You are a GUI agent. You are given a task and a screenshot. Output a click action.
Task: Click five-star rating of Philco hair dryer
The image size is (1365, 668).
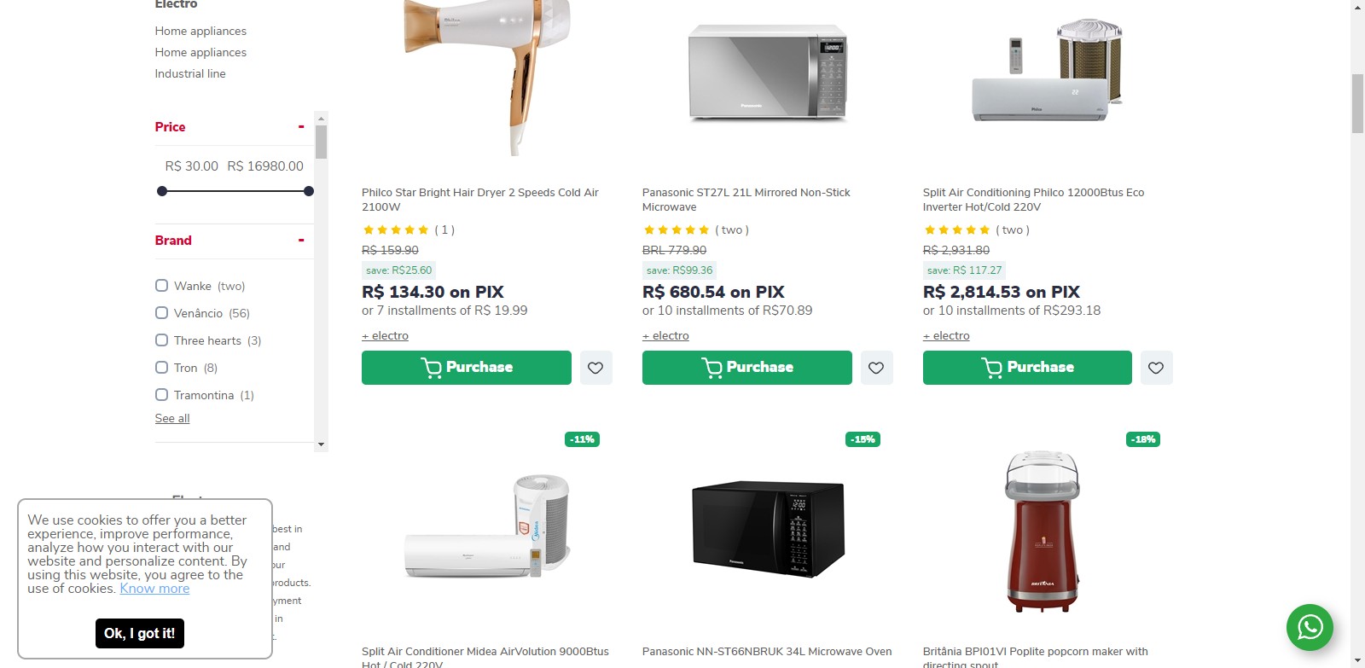[396, 229]
